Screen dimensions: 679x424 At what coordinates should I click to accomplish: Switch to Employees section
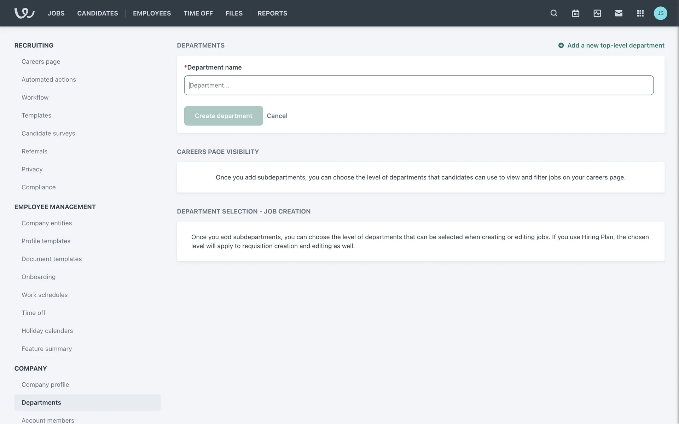[152, 13]
